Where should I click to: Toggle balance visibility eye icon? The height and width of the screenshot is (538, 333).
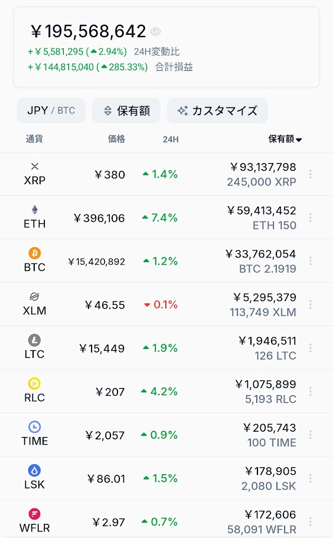click(x=155, y=31)
